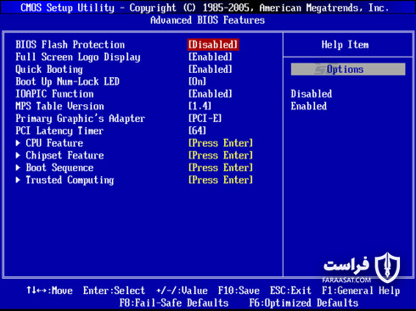Viewport: 416px width, 311px height.
Task: Click the arrow keys Move hint
Action: (x=49, y=291)
